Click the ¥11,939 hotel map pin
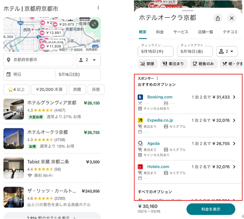This screenshot has width=244, height=219. (x=51, y=46)
